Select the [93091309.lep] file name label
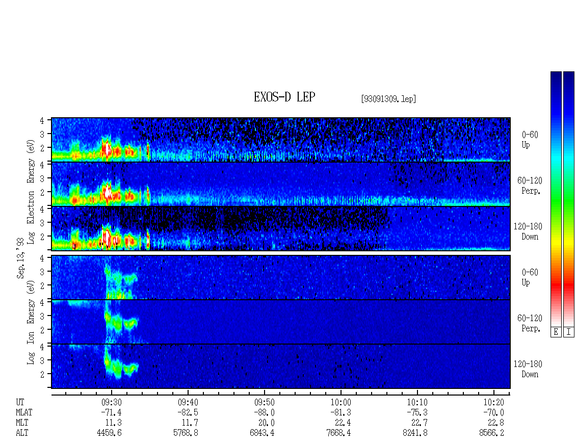The height and width of the screenshot is (446, 576). tap(388, 99)
